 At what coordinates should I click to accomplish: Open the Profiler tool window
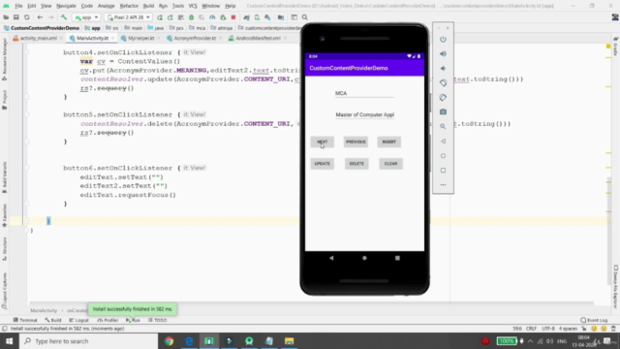click(108, 320)
